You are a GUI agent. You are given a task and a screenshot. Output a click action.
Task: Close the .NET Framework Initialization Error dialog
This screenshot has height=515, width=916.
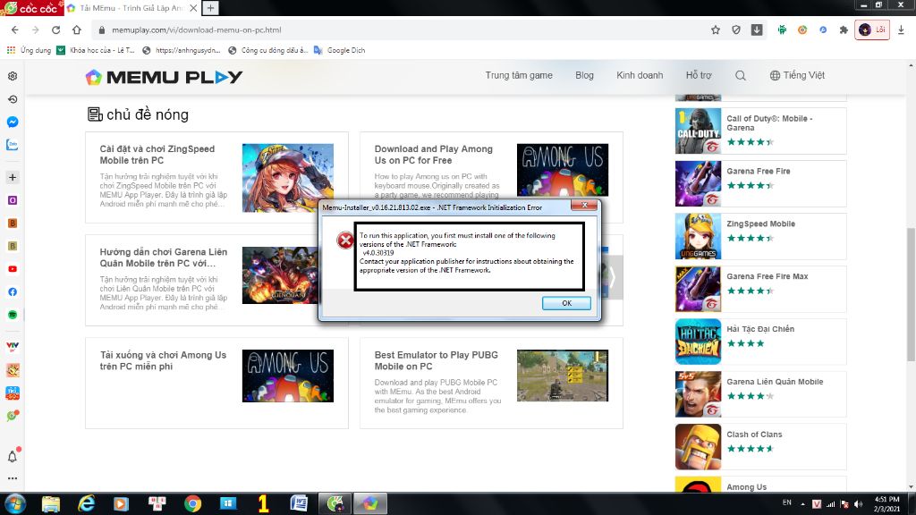pyautogui.click(x=583, y=205)
